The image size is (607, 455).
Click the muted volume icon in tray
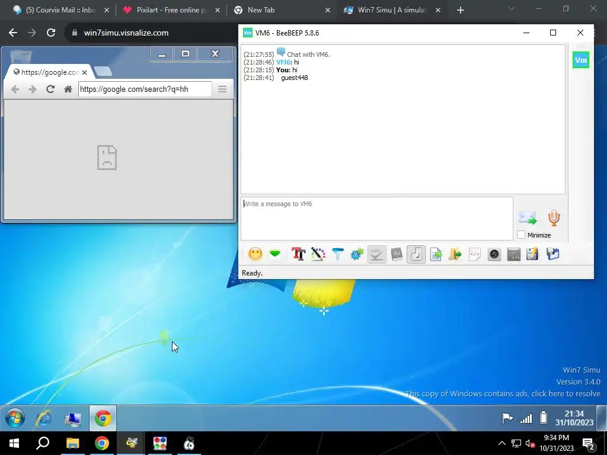pyautogui.click(x=530, y=444)
